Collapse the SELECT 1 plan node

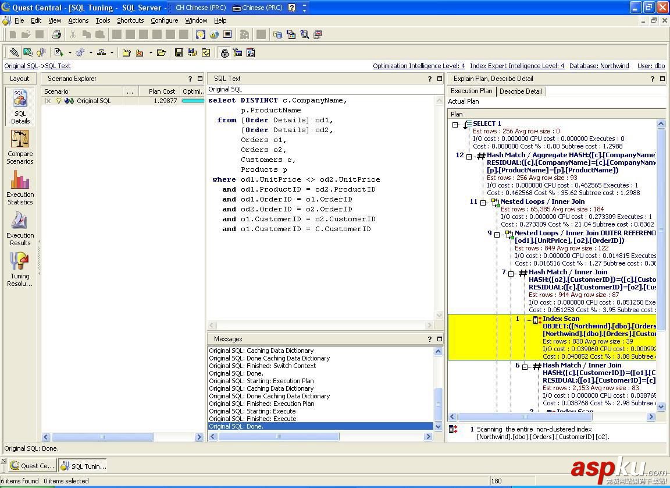(x=455, y=124)
